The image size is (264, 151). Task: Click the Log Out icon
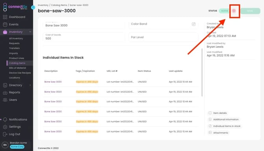pos(5,134)
